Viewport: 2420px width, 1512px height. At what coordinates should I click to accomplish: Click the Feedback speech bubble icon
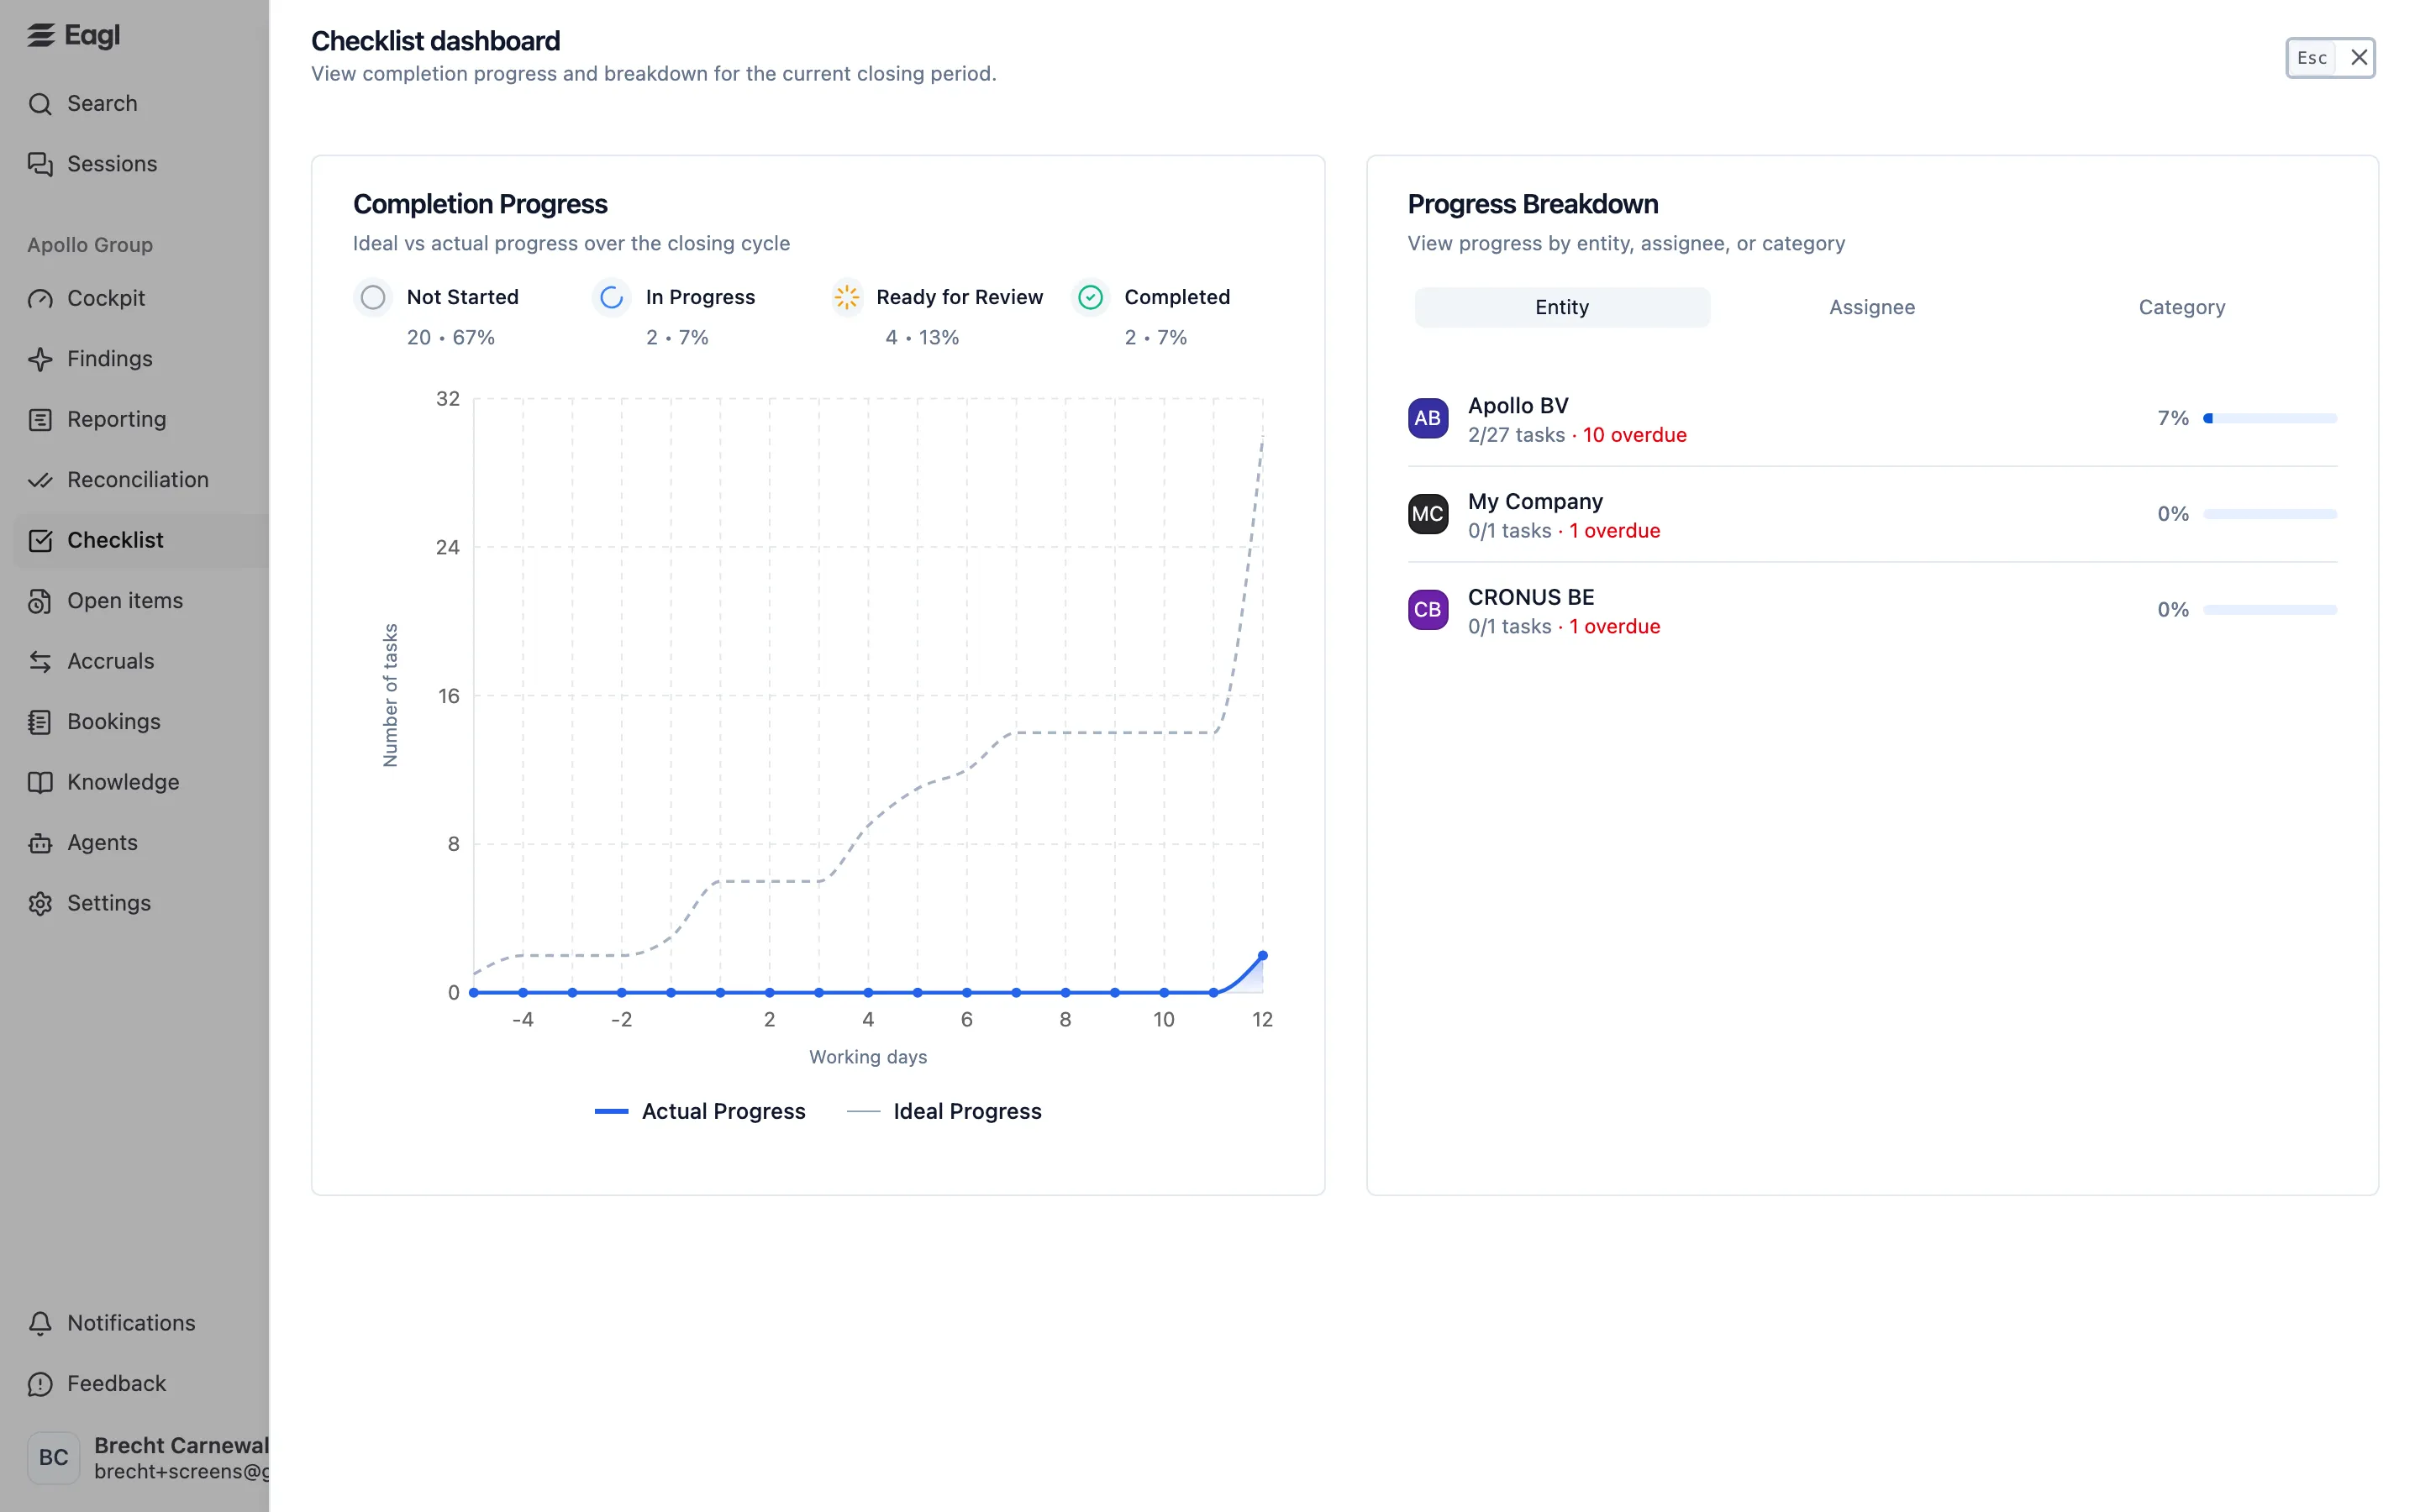click(40, 1384)
